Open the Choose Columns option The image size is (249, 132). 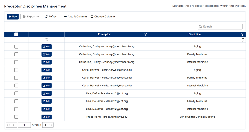(x=103, y=17)
